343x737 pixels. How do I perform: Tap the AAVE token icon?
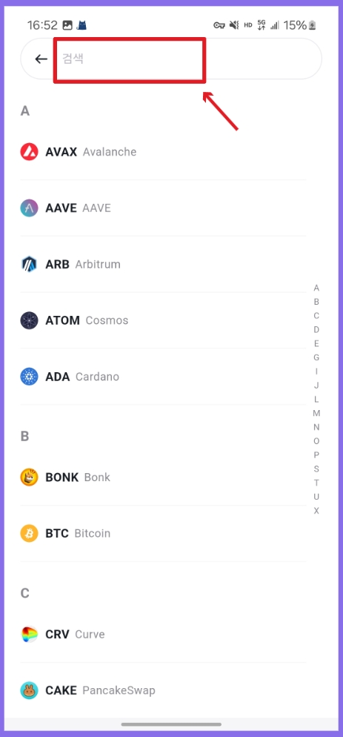coord(29,208)
